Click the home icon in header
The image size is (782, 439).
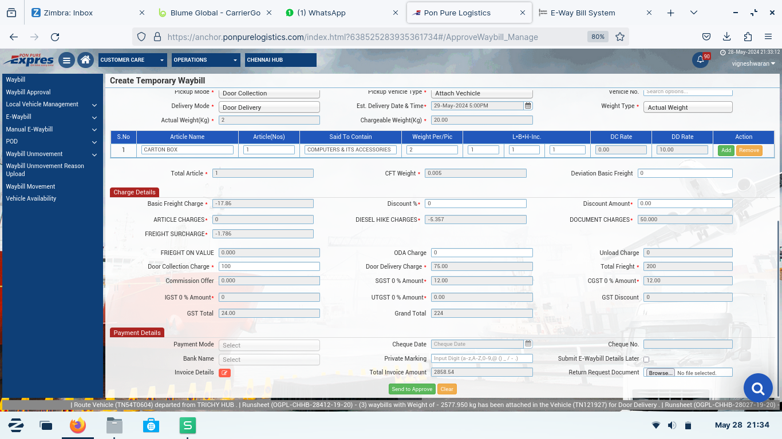(85, 60)
